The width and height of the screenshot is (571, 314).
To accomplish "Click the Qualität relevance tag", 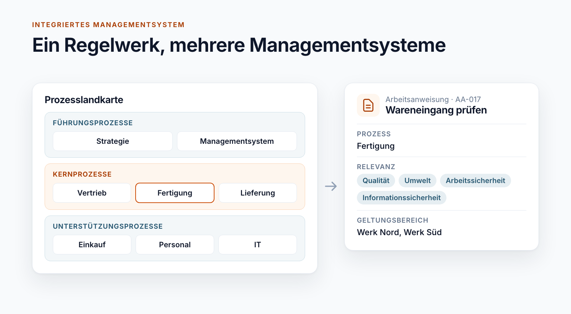I will (376, 181).
